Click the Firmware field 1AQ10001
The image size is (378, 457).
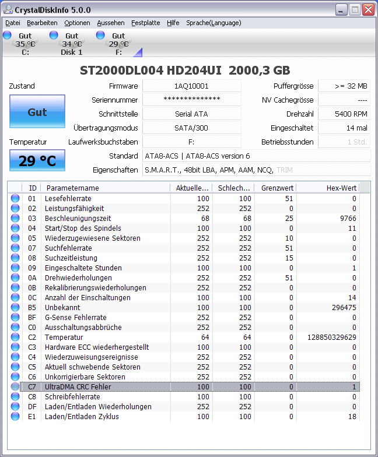pos(191,86)
